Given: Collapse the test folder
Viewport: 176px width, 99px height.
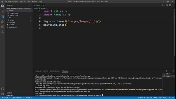Looking at the screenshot, I should coord(19,18).
